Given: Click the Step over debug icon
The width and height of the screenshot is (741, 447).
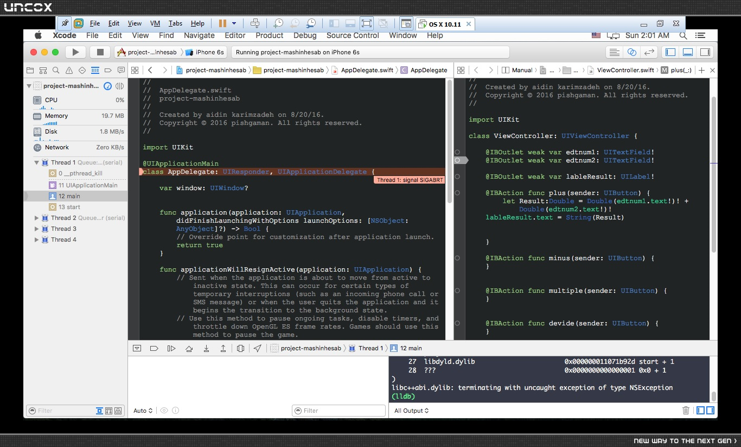Looking at the screenshot, I should [x=189, y=348].
